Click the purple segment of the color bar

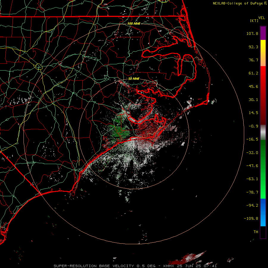(x=263, y=33)
